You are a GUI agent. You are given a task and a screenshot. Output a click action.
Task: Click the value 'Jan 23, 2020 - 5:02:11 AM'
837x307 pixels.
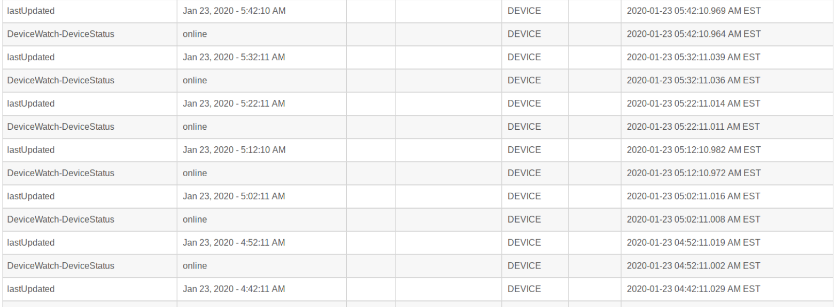click(x=234, y=196)
